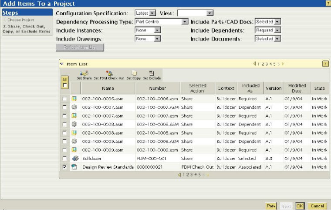This screenshot has height=210, width=331.
Task: Click the Set Exclude toolbar icon
Action: (152, 73)
